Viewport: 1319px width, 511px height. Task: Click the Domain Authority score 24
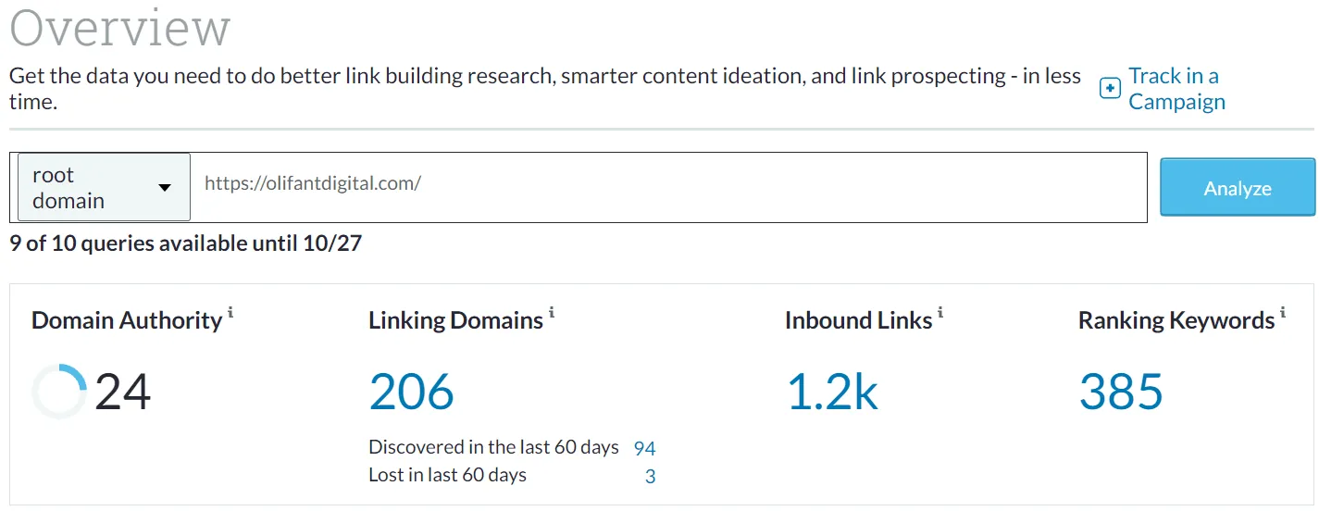pos(122,392)
